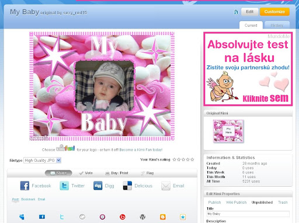Click the red Bebo icon
299x223 pixels.
point(123,217)
